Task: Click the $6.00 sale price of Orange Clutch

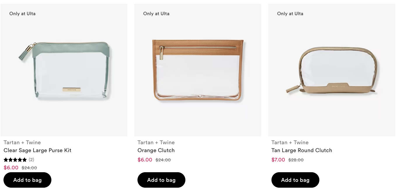Action: tap(145, 160)
